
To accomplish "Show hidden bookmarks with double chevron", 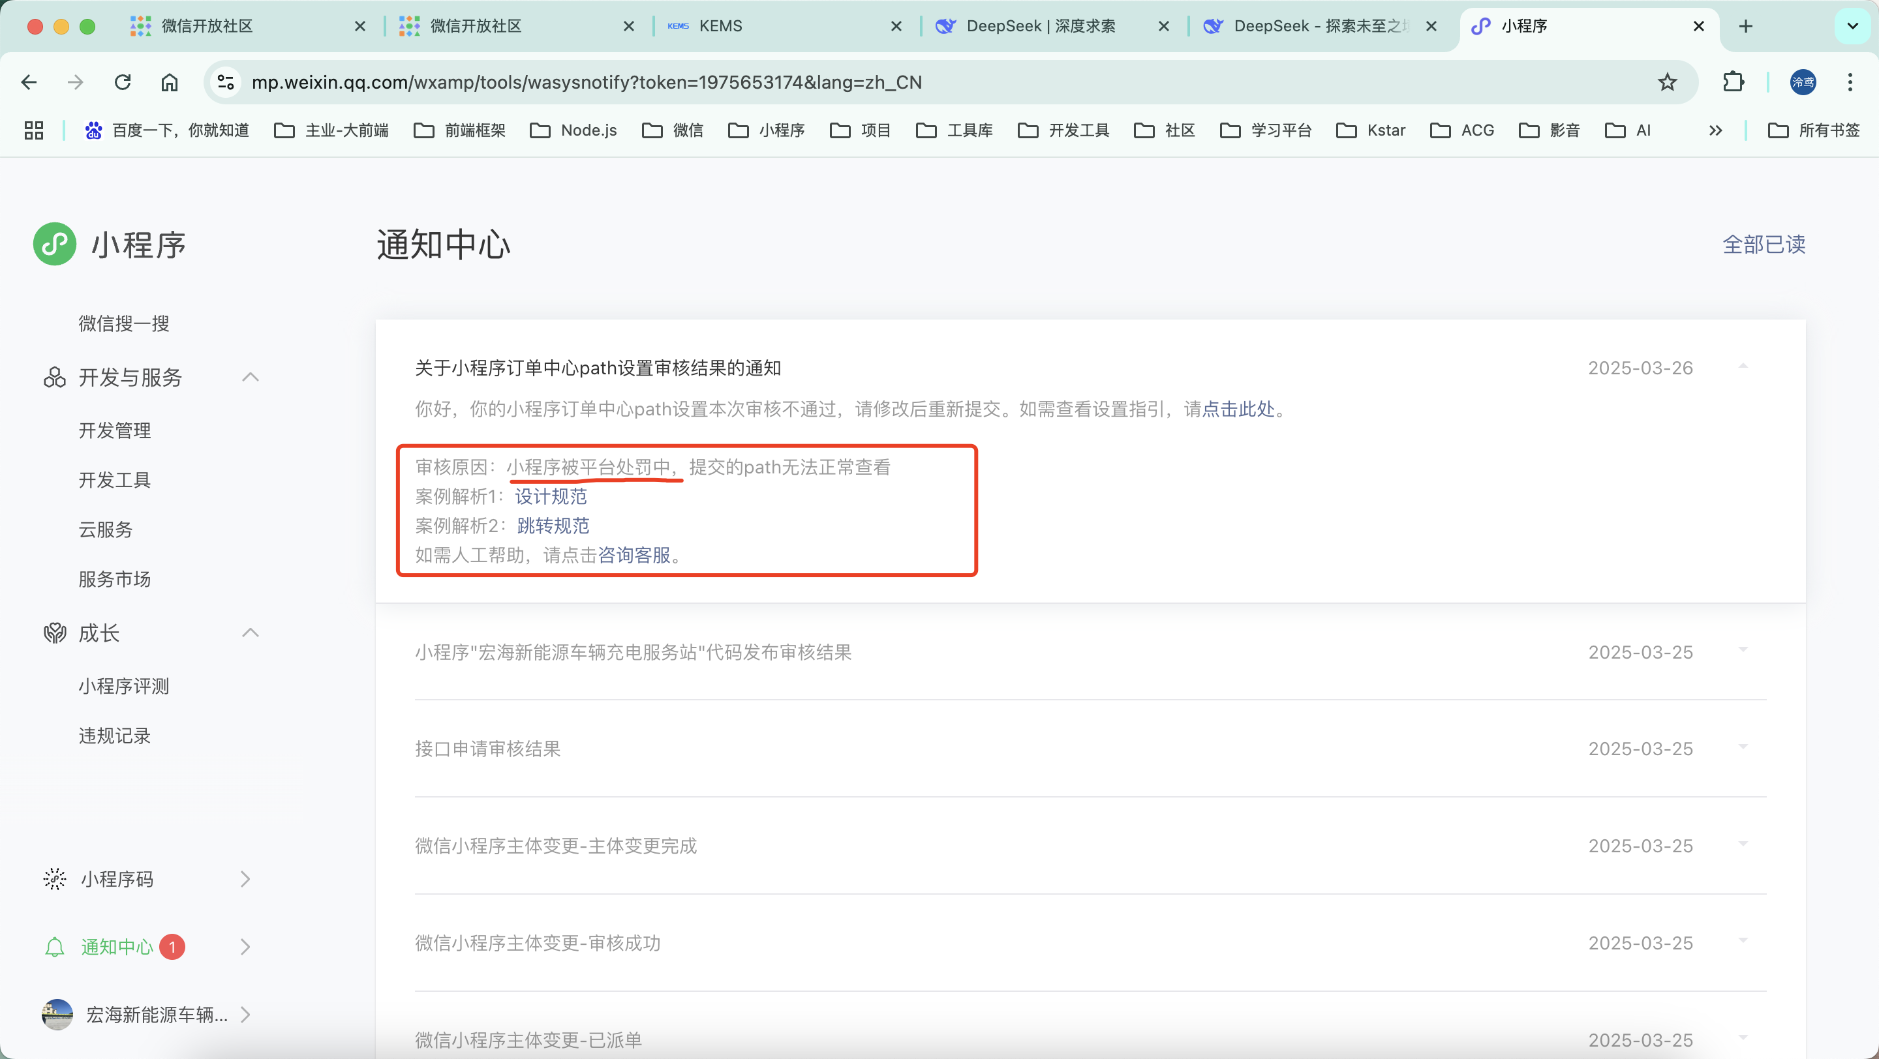I will point(1715,130).
